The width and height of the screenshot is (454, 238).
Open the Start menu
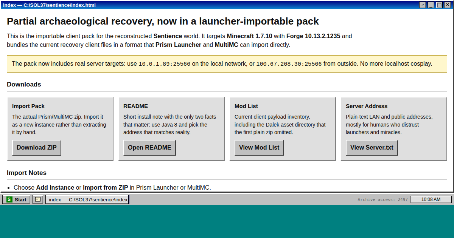(16, 199)
